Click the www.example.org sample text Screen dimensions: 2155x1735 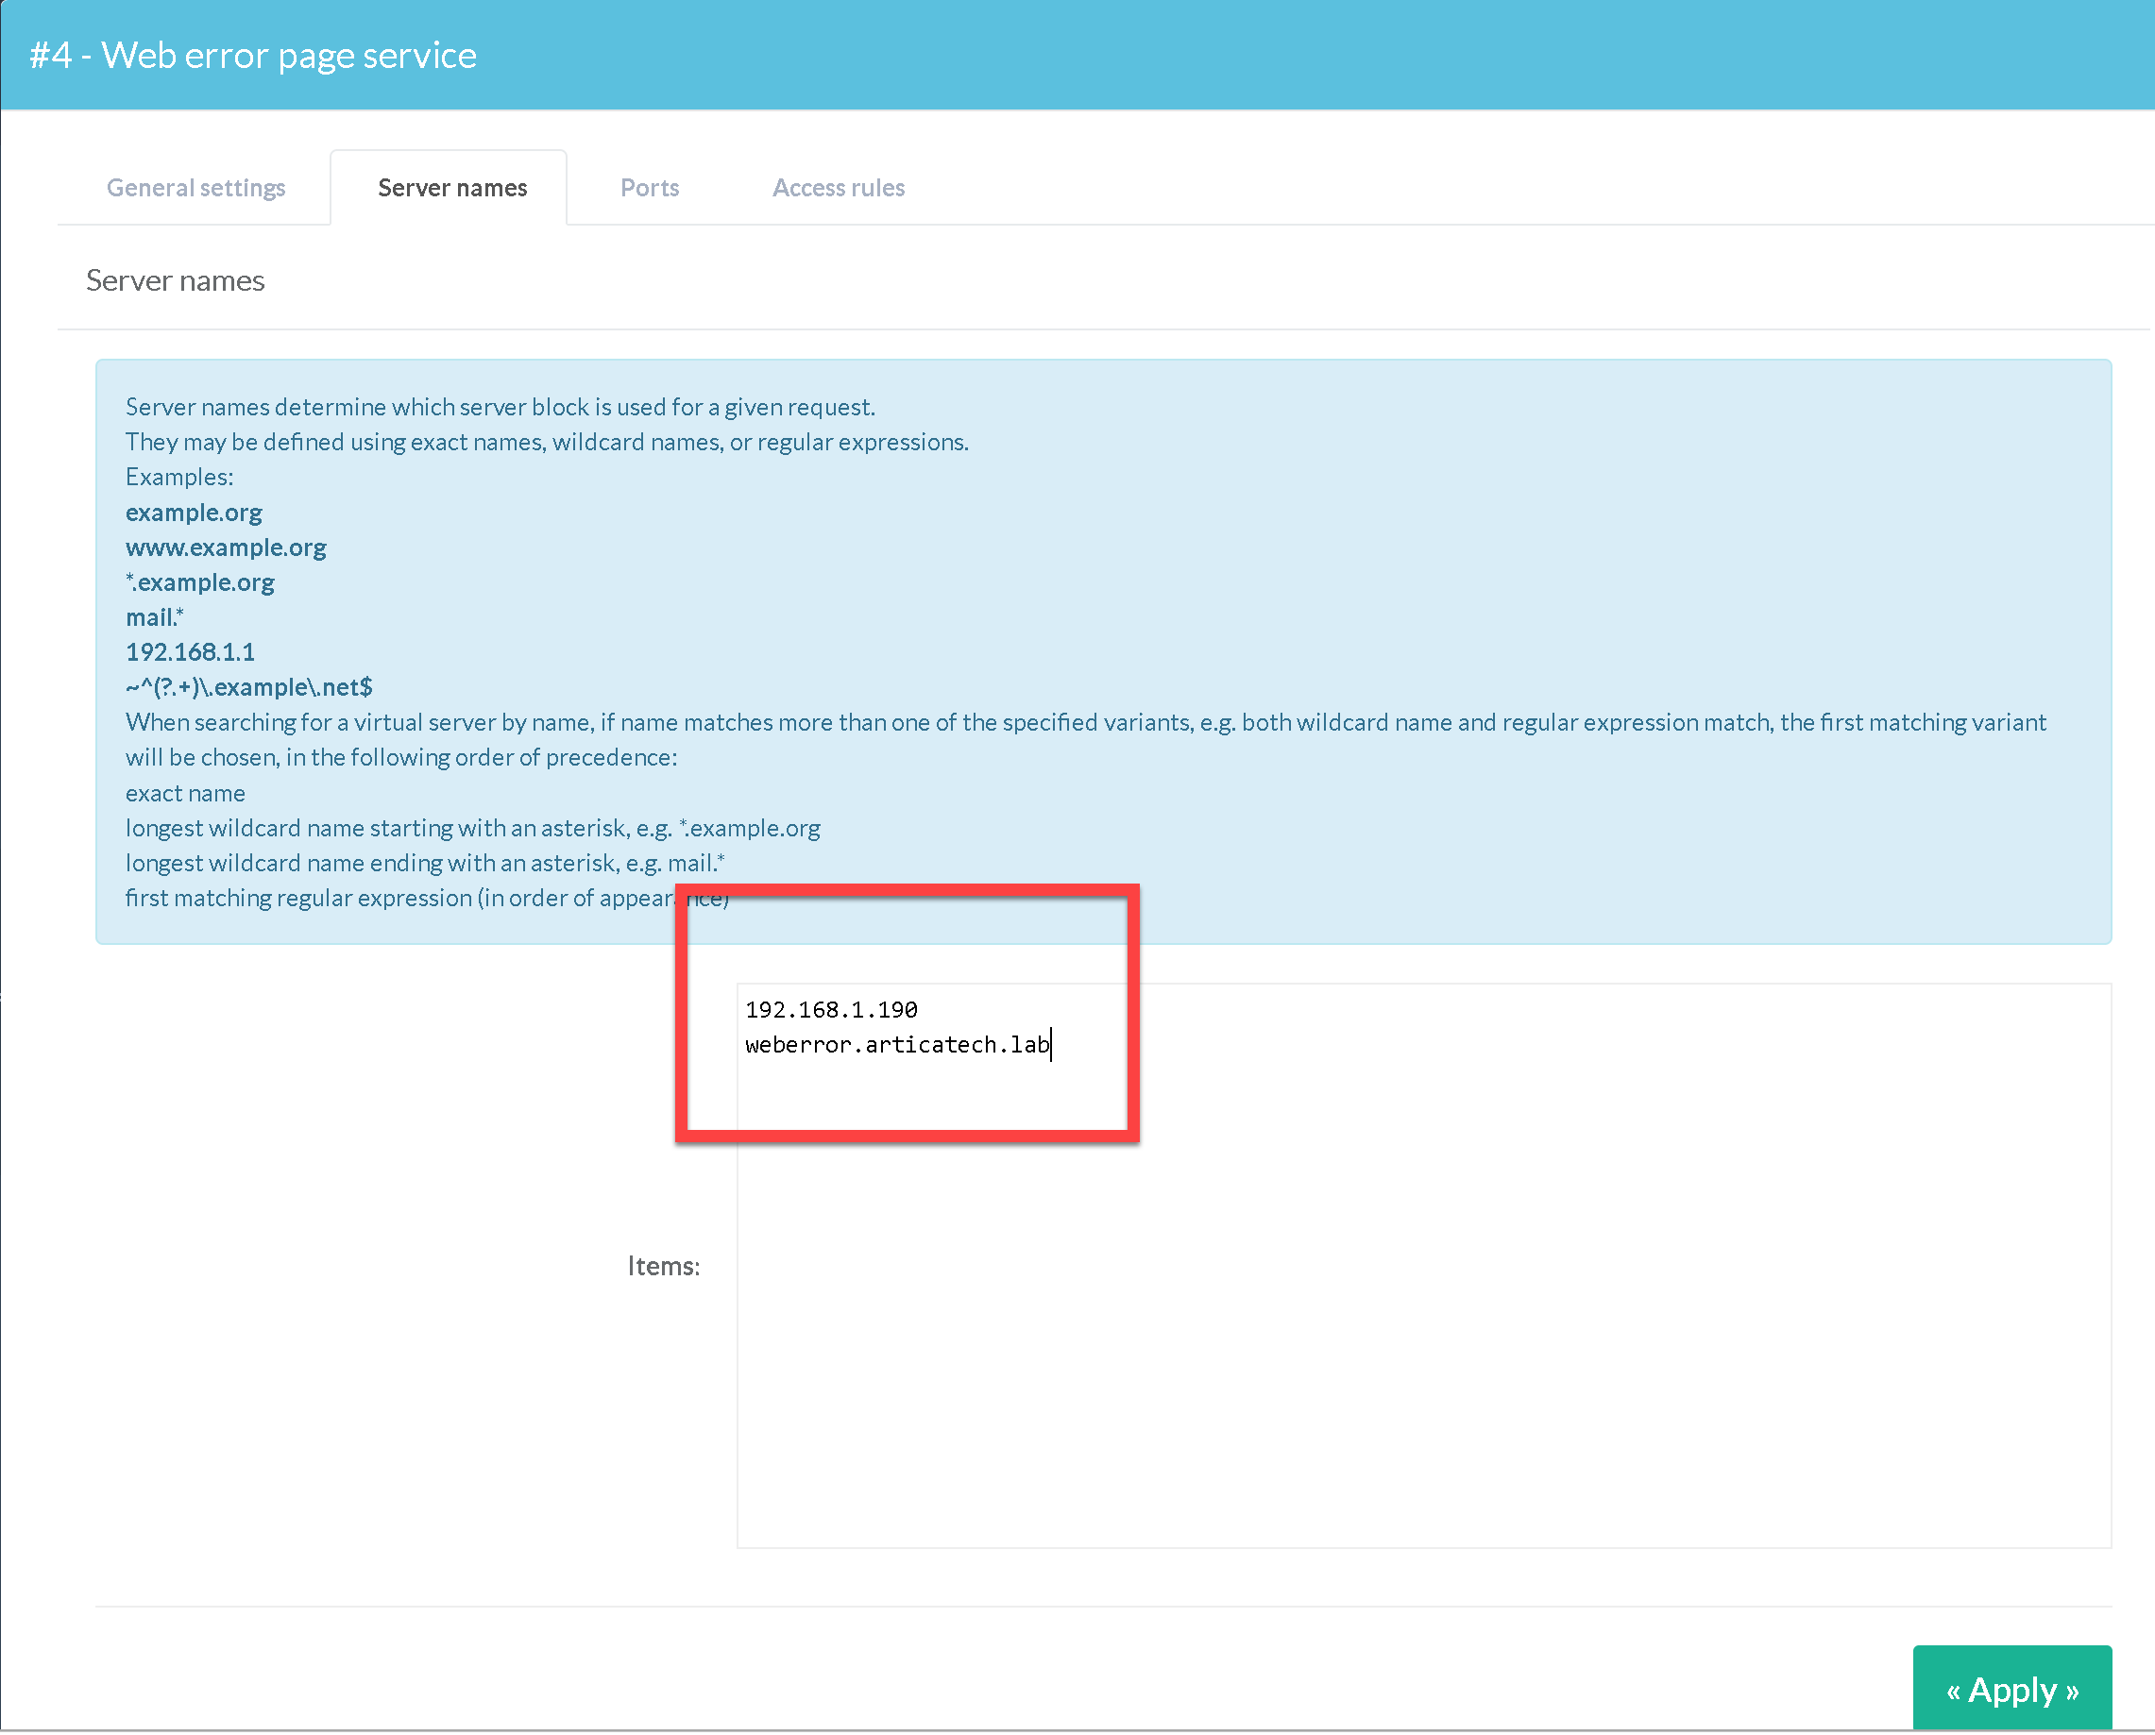pyautogui.click(x=226, y=547)
